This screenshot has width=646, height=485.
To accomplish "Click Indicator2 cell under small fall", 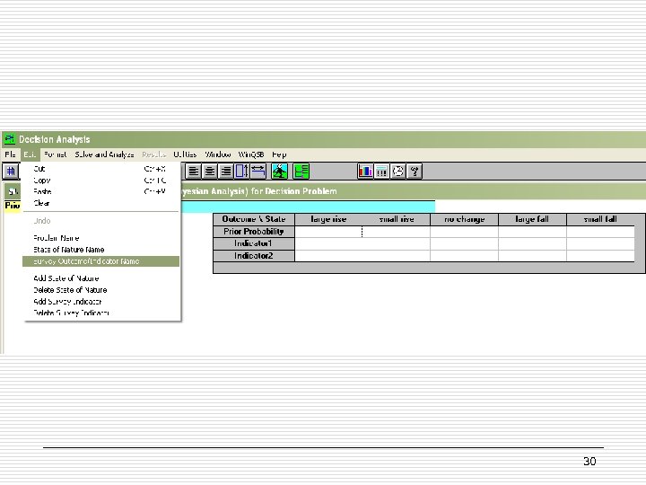I will (x=600, y=256).
